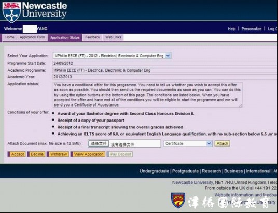The height and width of the screenshot is (213, 278).
Task: Expand the Certificate document type dropdown
Action: [x=188, y=143]
